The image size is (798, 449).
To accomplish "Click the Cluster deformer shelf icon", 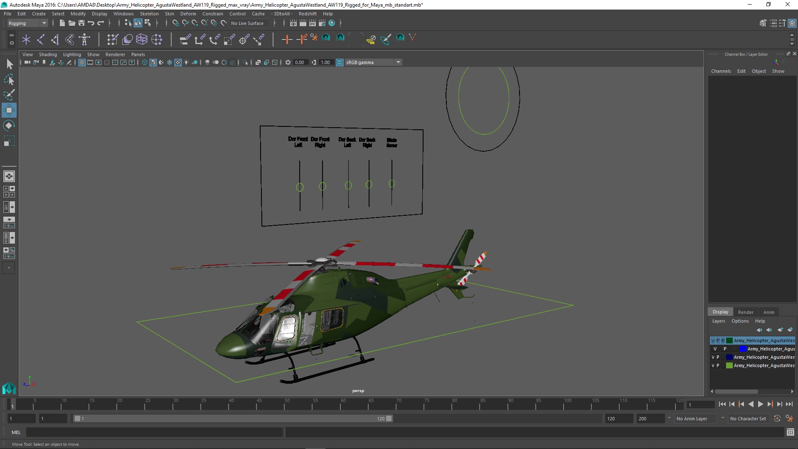I will (157, 39).
